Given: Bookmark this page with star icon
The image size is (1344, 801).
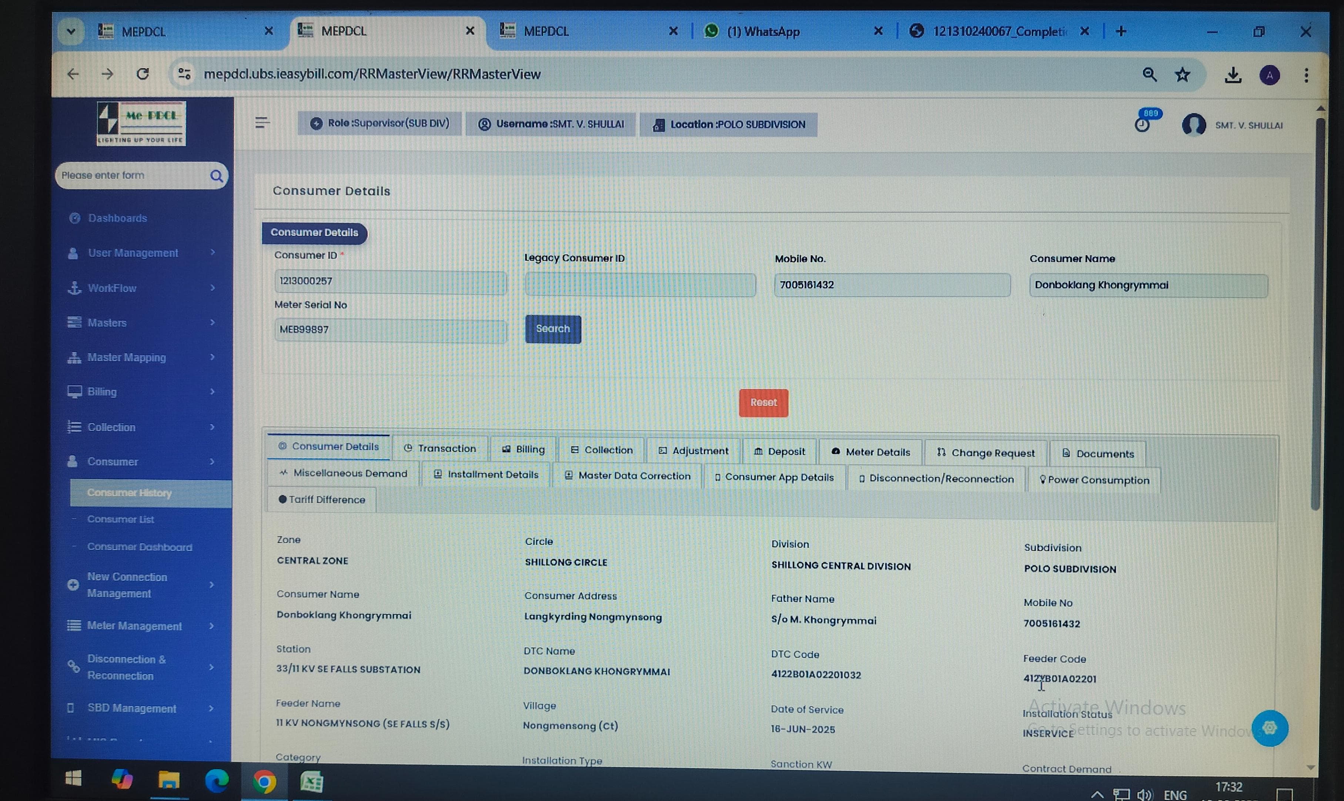Looking at the screenshot, I should coord(1182,74).
